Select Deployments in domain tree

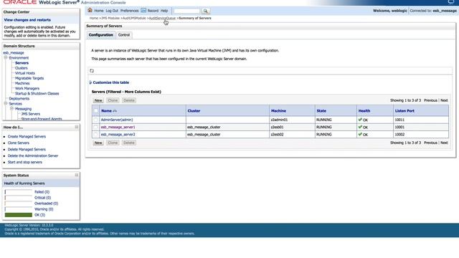coord(19,99)
